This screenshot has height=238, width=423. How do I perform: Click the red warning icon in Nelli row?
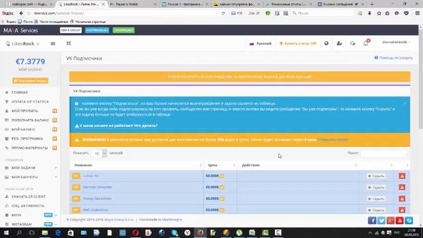[402, 210]
